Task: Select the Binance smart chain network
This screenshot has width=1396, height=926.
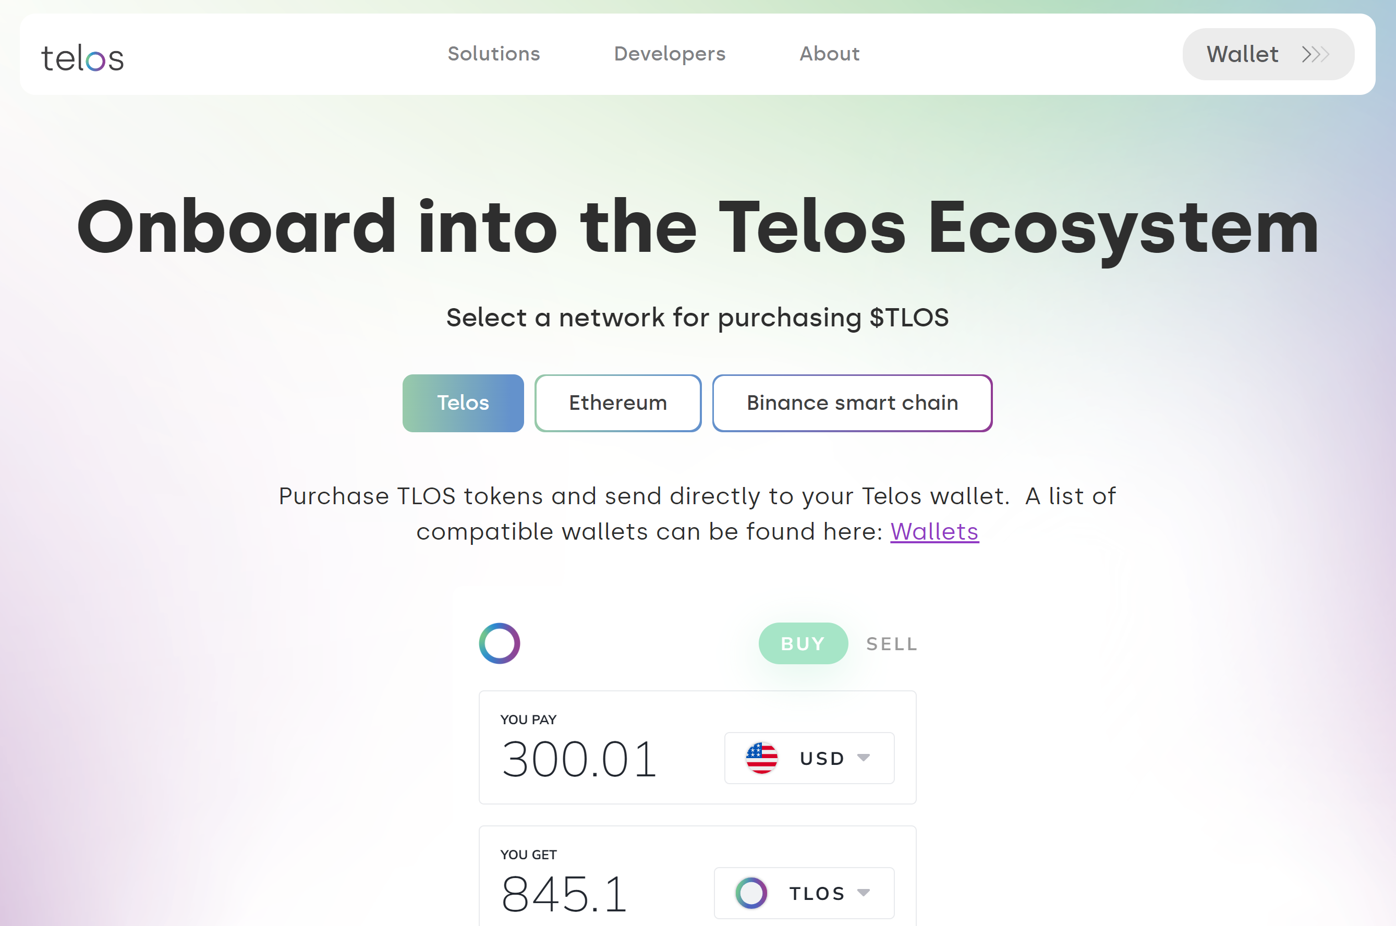Action: pyautogui.click(x=852, y=403)
